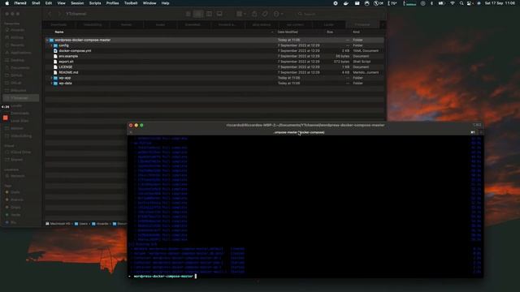Focus the terminal prompt line wordpress-docker-compose-master
The height and width of the screenshot is (292, 520).
coord(163,276)
